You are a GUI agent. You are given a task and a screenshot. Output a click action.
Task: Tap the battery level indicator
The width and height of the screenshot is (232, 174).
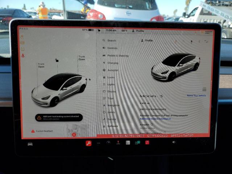click(88, 30)
